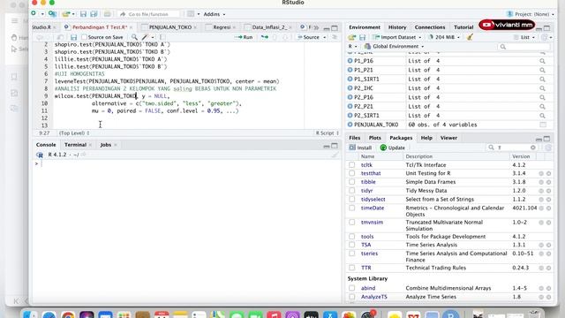The height and width of the screenshot is (318, 565).
Task: Update installed packages
Action: tap(392, 148)
